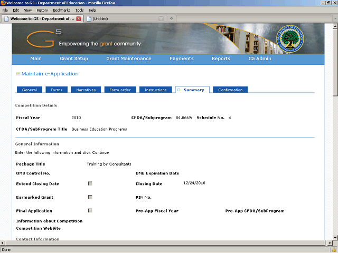This screenshot has width=338, height=253.
Task: Click the G5 logo in the banner
Action: pos(44,38)
